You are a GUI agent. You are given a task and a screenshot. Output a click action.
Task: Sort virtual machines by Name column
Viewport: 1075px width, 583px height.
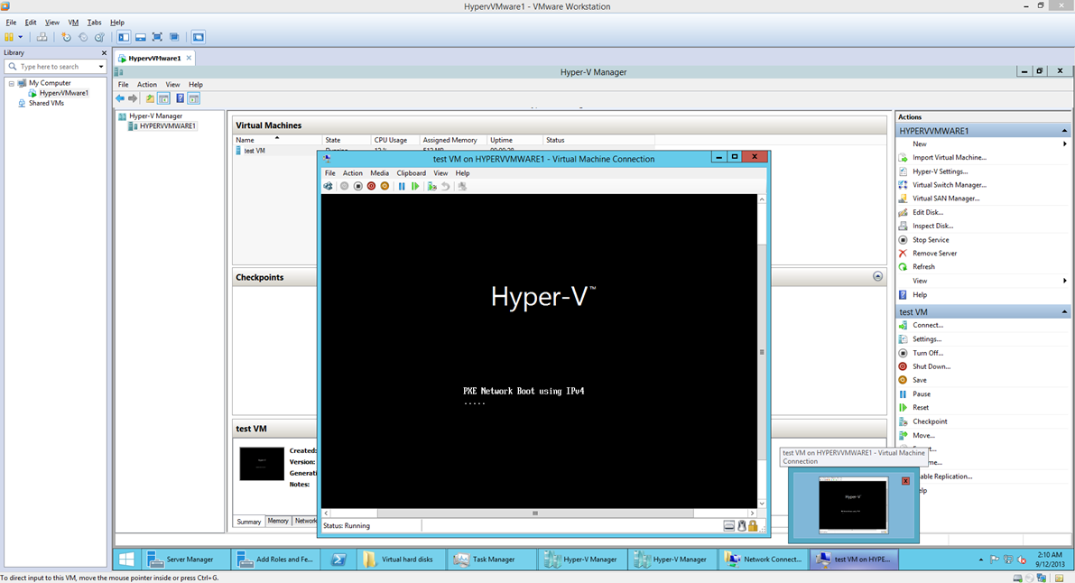pyautogui.click(x=278, y=140)
